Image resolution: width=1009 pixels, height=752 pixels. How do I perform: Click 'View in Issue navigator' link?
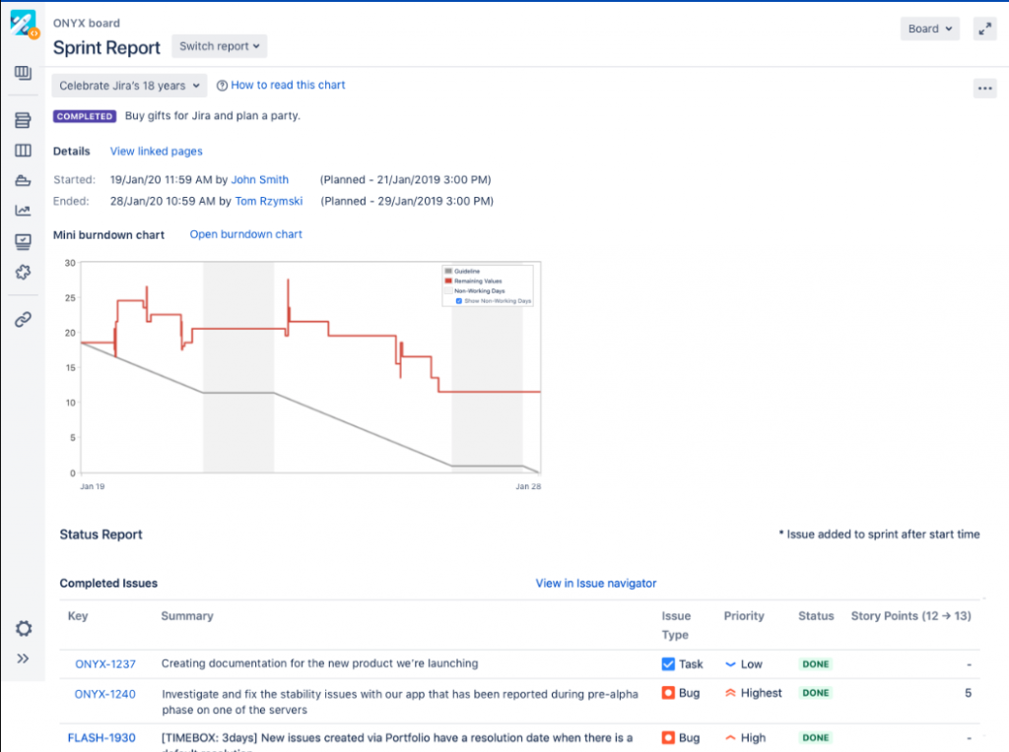(595, 584)
